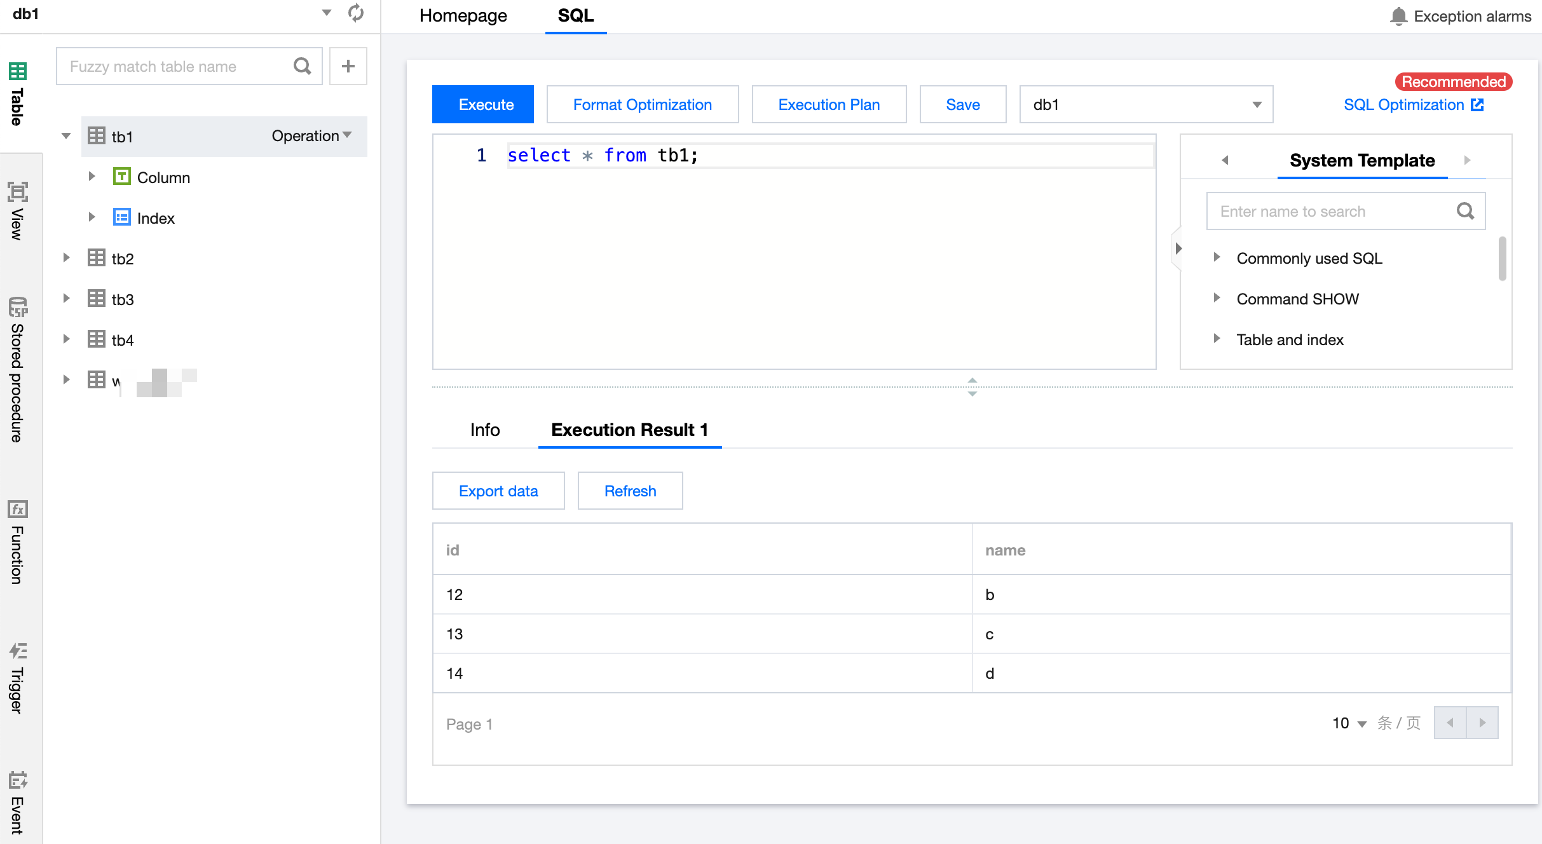Image resolution: width=1542 pixels, height=844 pixels.
Task: Click the add new table plus icon
Action: (348, 66)
